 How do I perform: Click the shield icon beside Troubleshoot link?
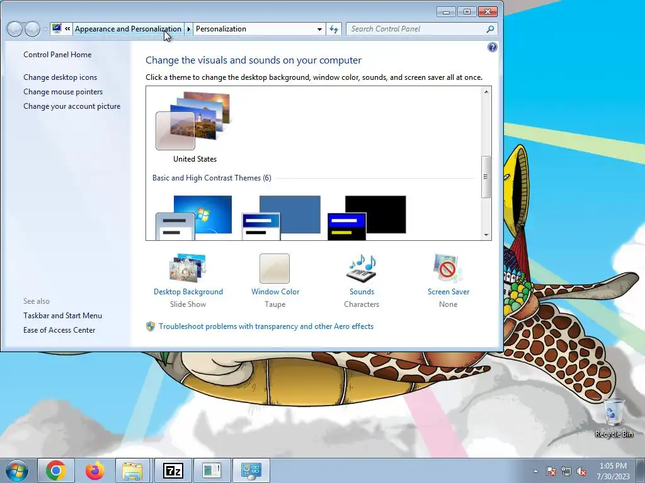(151, 326)
